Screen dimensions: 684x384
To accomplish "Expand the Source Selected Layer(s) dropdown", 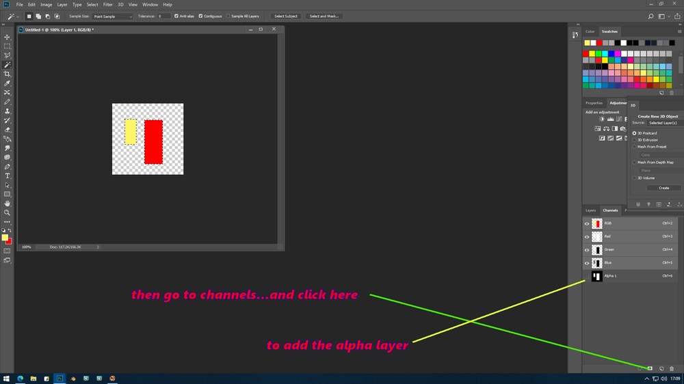I will click(665, 123).
